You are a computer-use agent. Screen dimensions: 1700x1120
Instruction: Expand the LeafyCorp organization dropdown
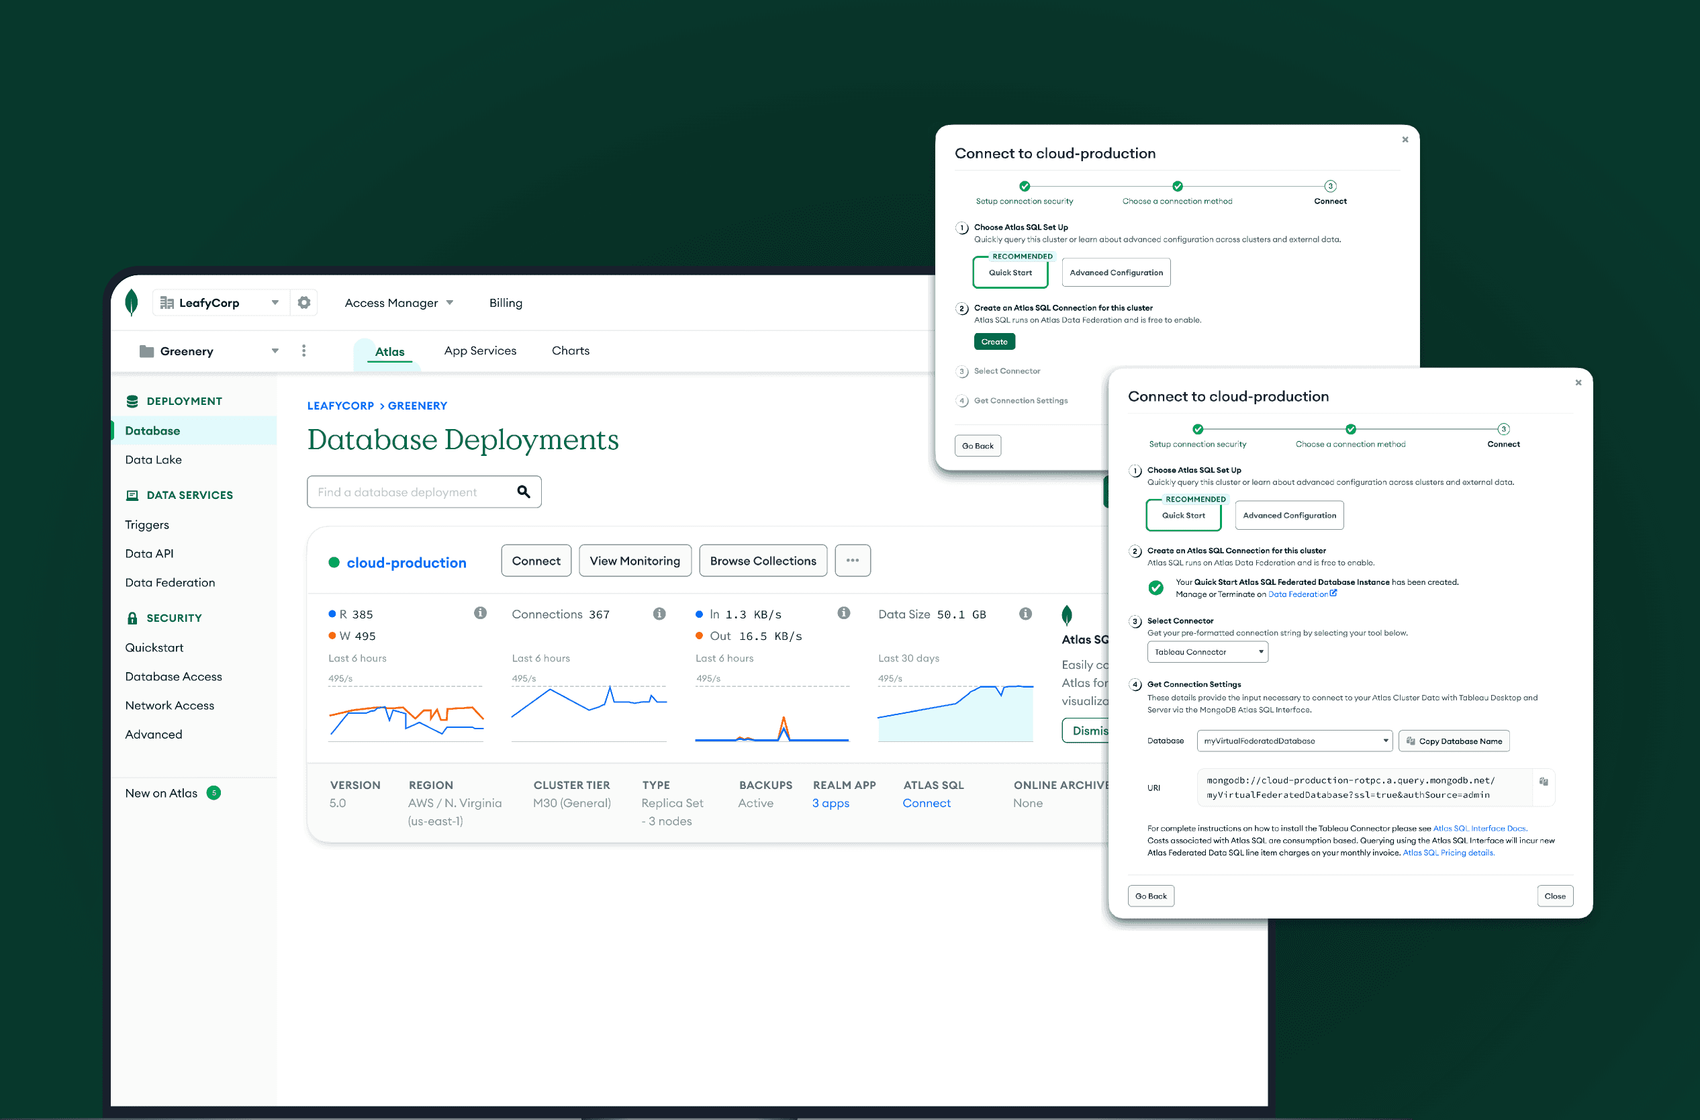coord(275,303)
